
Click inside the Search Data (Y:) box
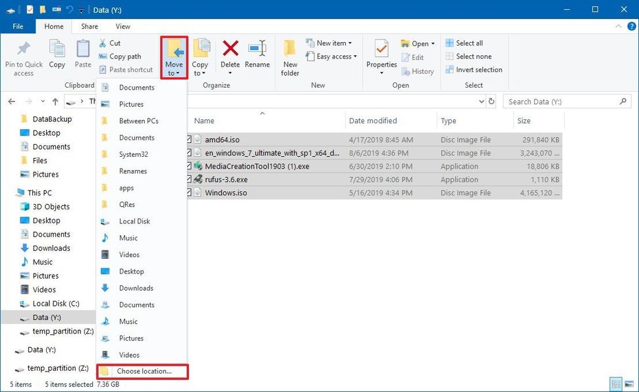pyautogui.click(x=560, y=101)
